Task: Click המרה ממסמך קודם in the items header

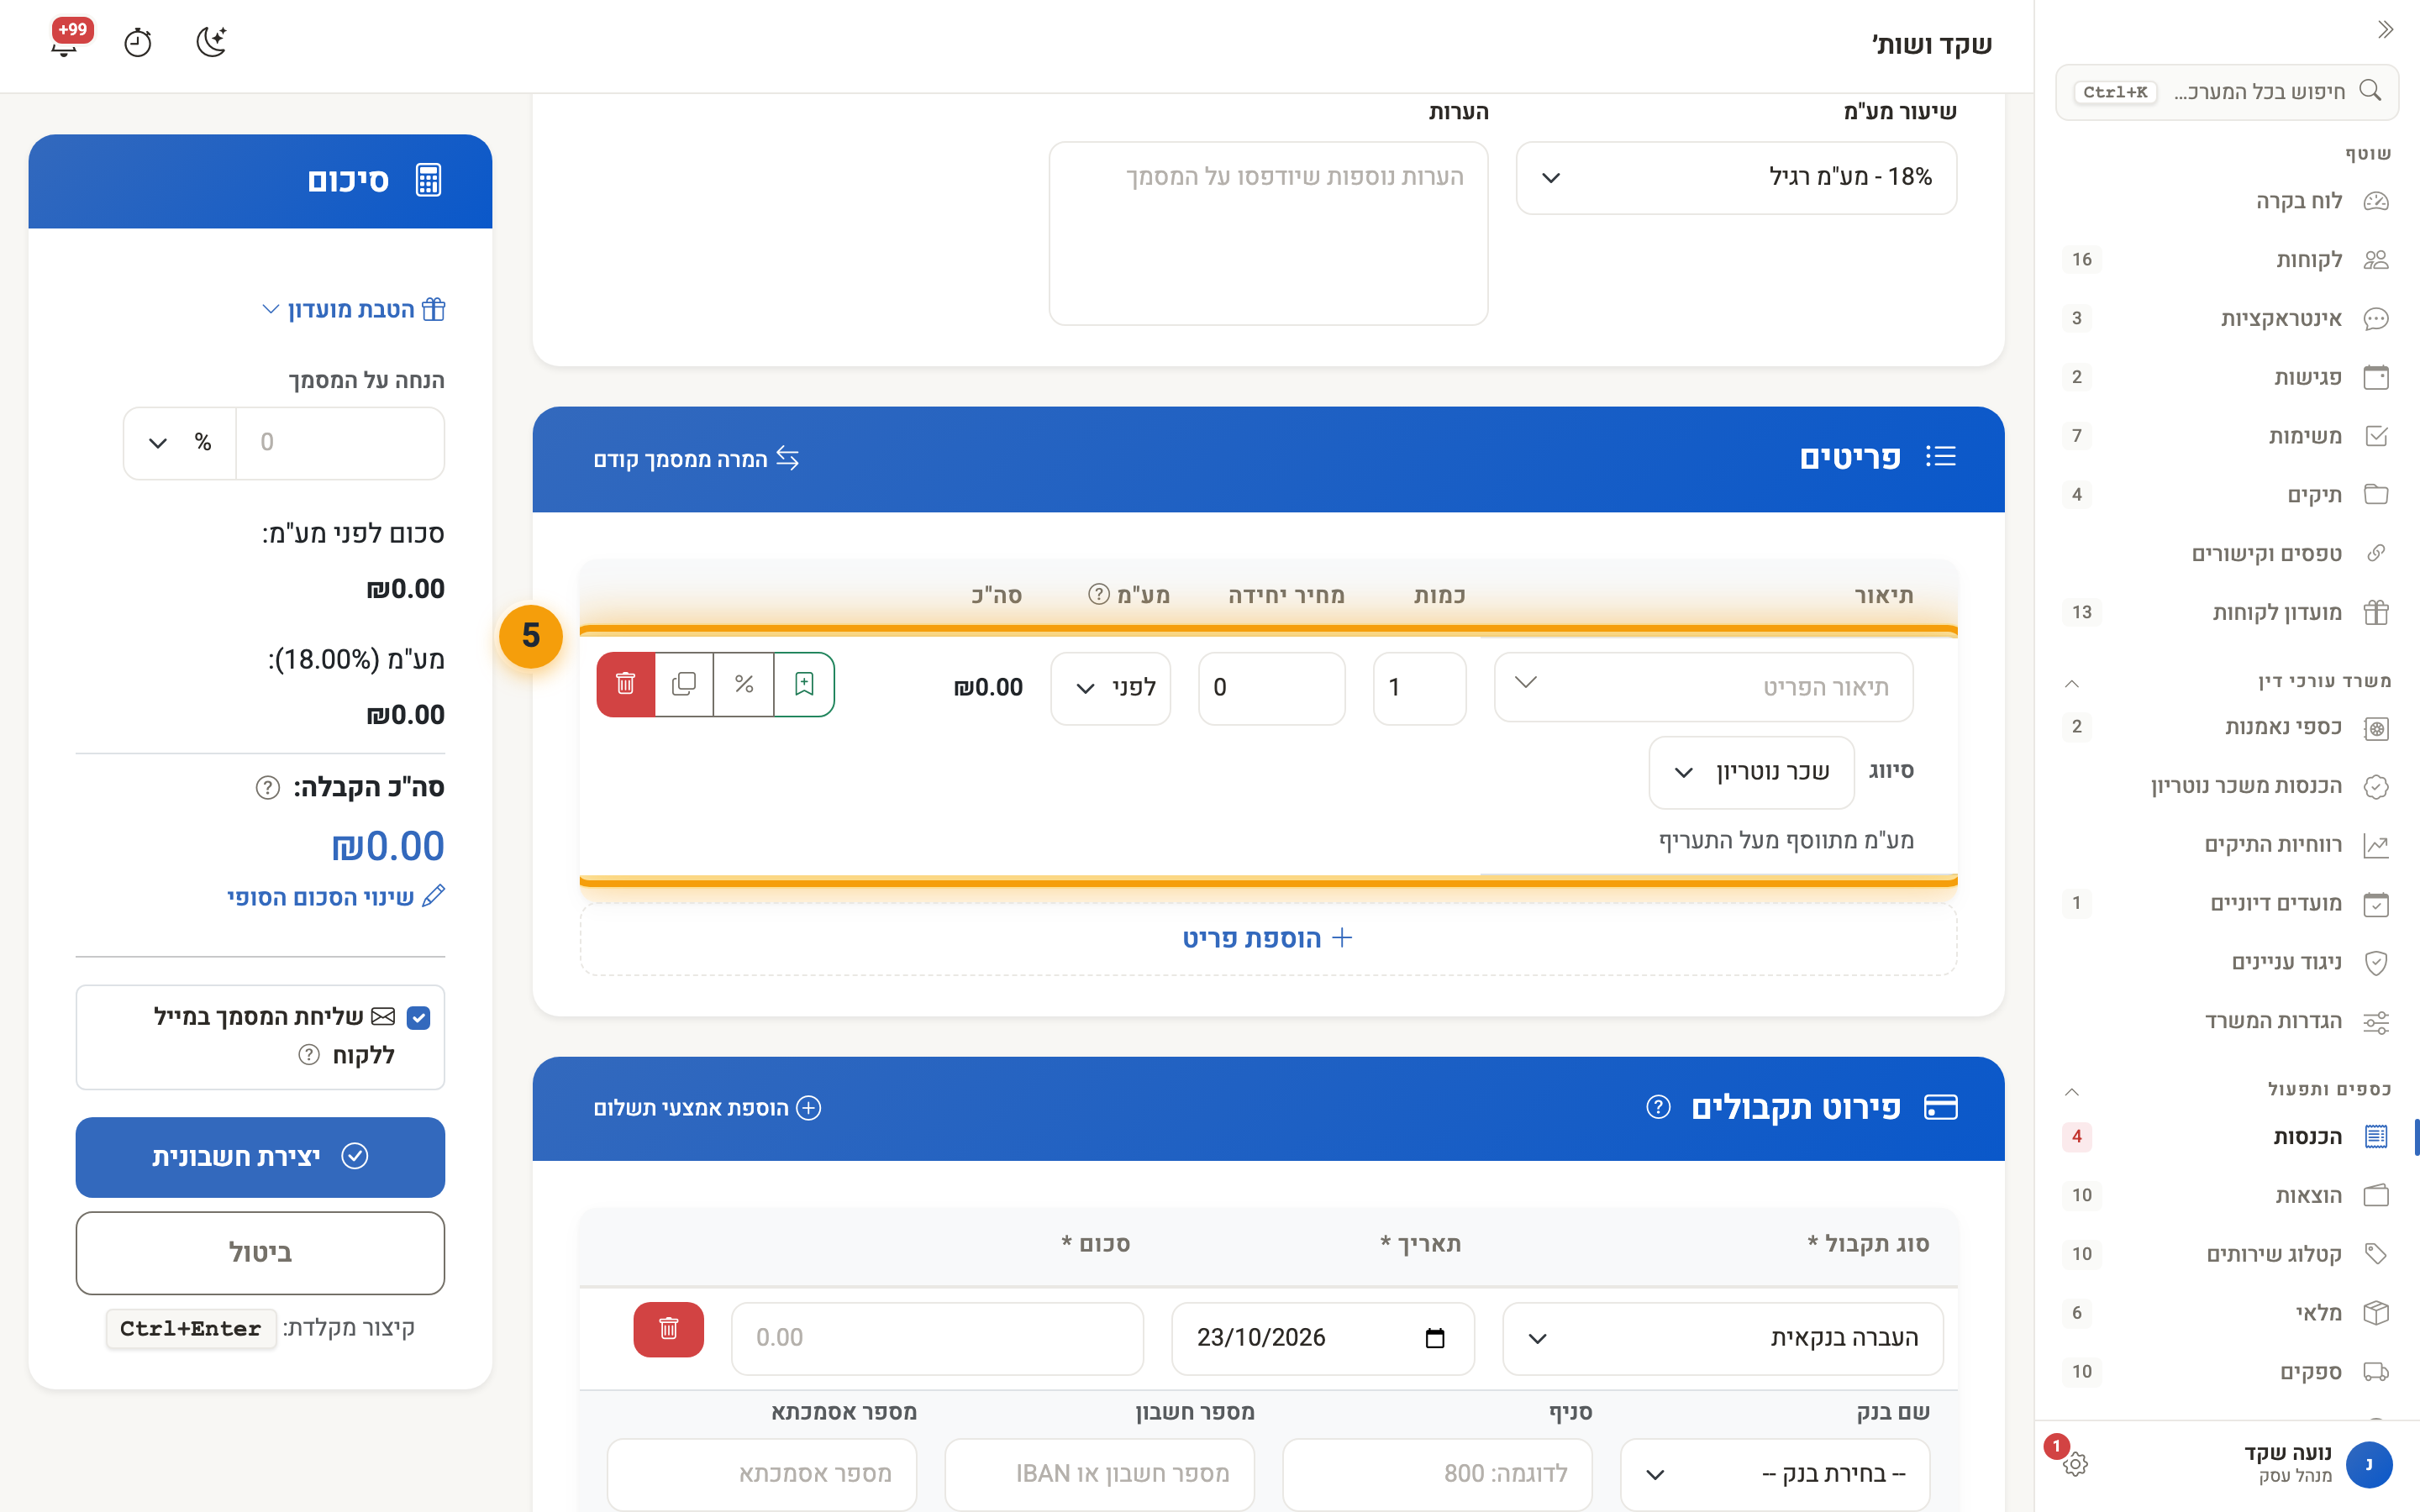Action: click(696, 459)
